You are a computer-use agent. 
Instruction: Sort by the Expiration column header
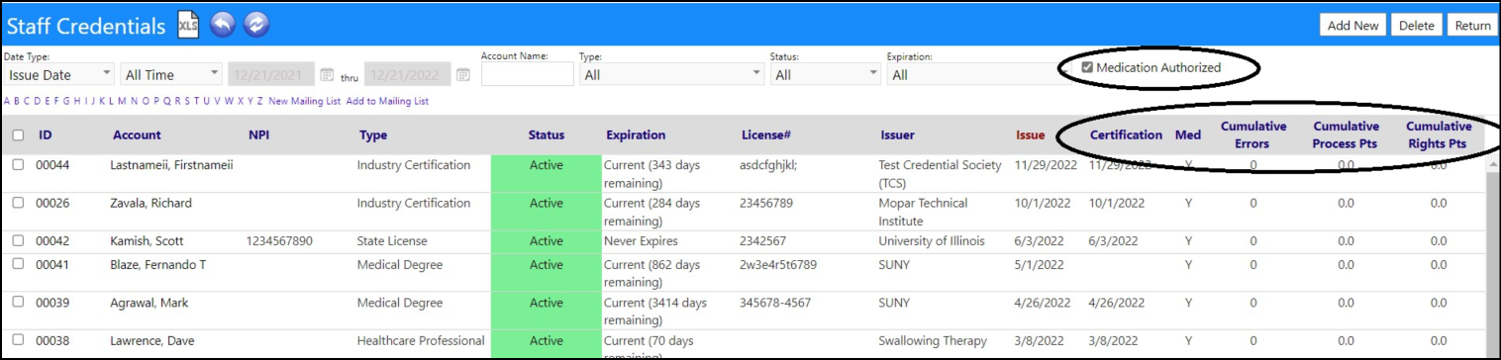pos(636,135)
